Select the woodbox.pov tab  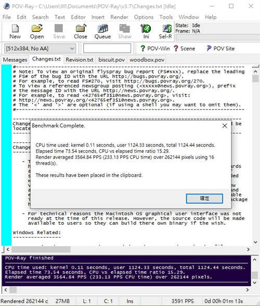pyautogui.click(x=147, y=59)
